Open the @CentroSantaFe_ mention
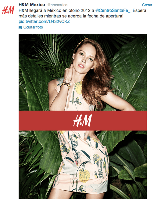The height and width of the screenshot is (201, 154). [113, 10]
